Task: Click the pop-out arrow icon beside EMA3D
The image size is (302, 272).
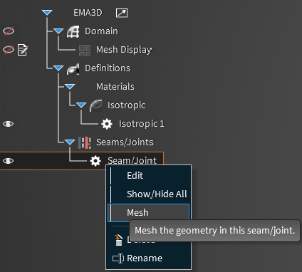Action: [x=122, y=13]
